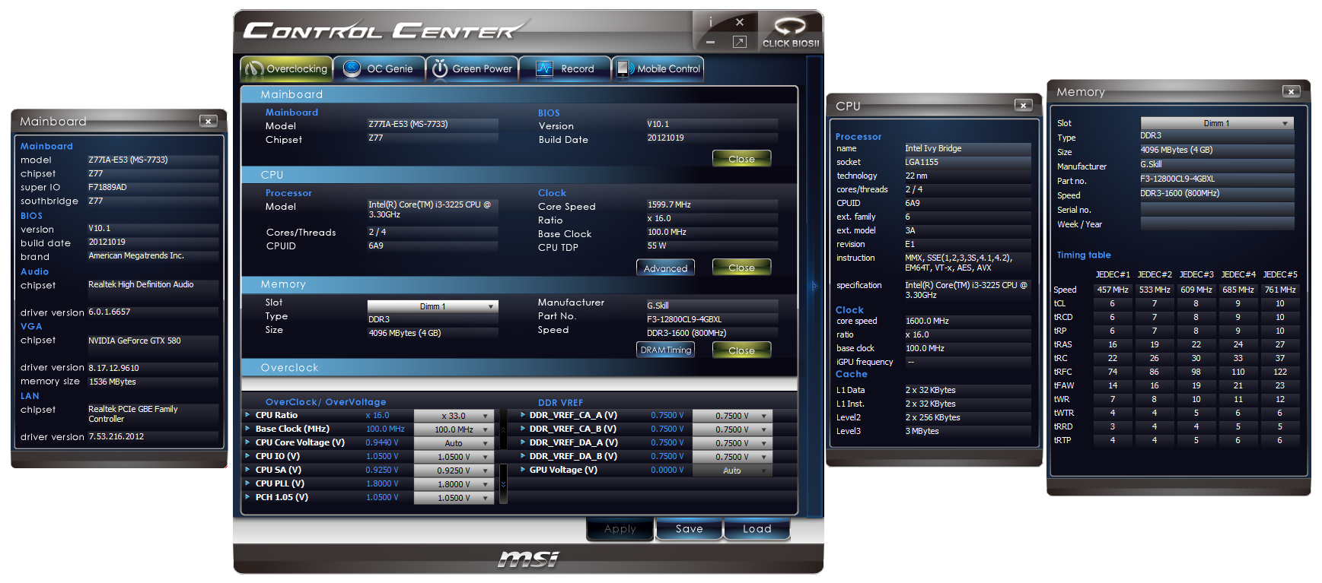This screenshot has height=583, width=1322.
Task: Click the blue arrow beside CPU SA (V)
Action: [247, 470]
